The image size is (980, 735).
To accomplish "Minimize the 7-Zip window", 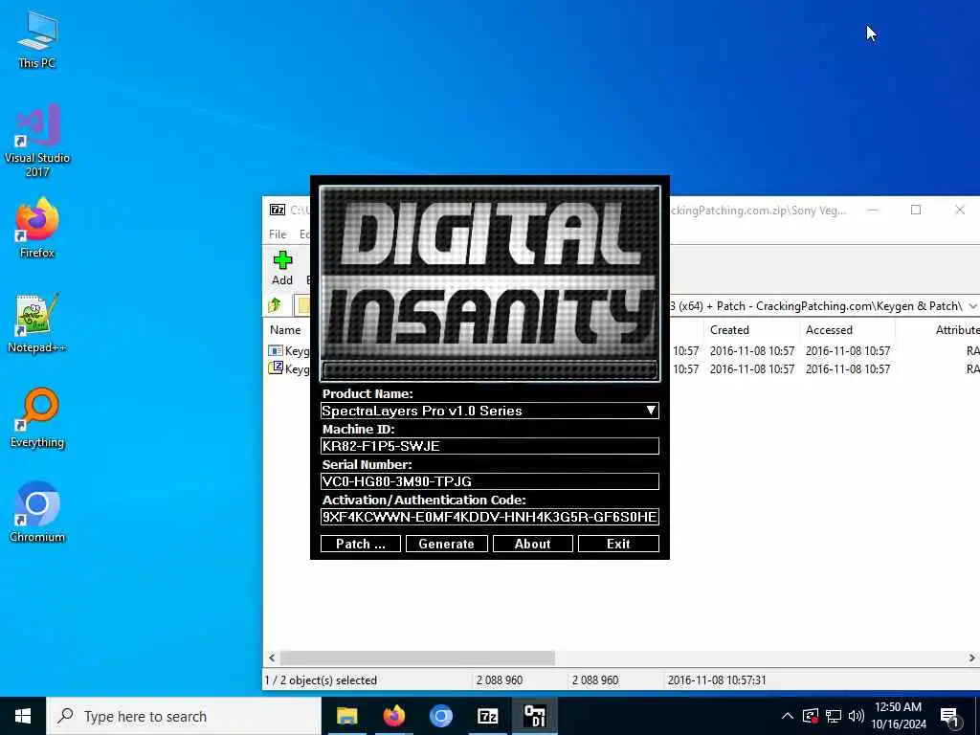I will pyautogui.click(x=873, y=210).
